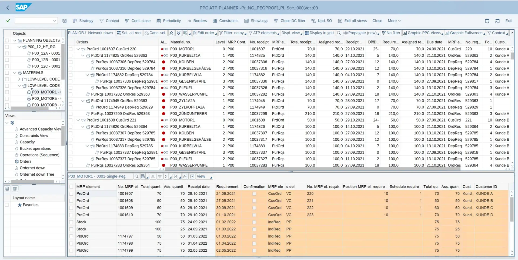Collapse PldOrd 1174882 DepReq 529784 node
518x260 pixels.
point(87,75)
